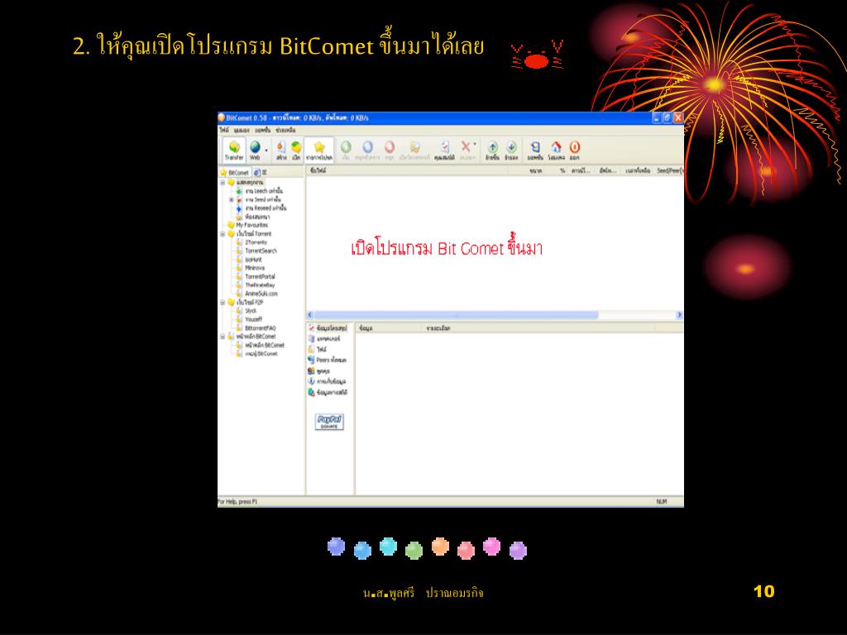Click the PayPal Donate button
The image size is (847, 635).
click(329, 422)
